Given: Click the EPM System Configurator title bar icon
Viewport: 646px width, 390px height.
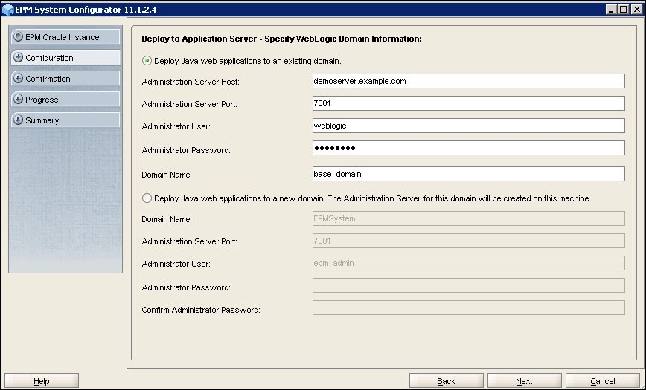Looking at the screenshot, I should click(x=7, y=9).
